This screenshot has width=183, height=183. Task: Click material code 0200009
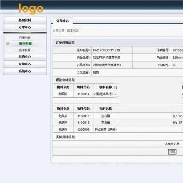point(83,130)
